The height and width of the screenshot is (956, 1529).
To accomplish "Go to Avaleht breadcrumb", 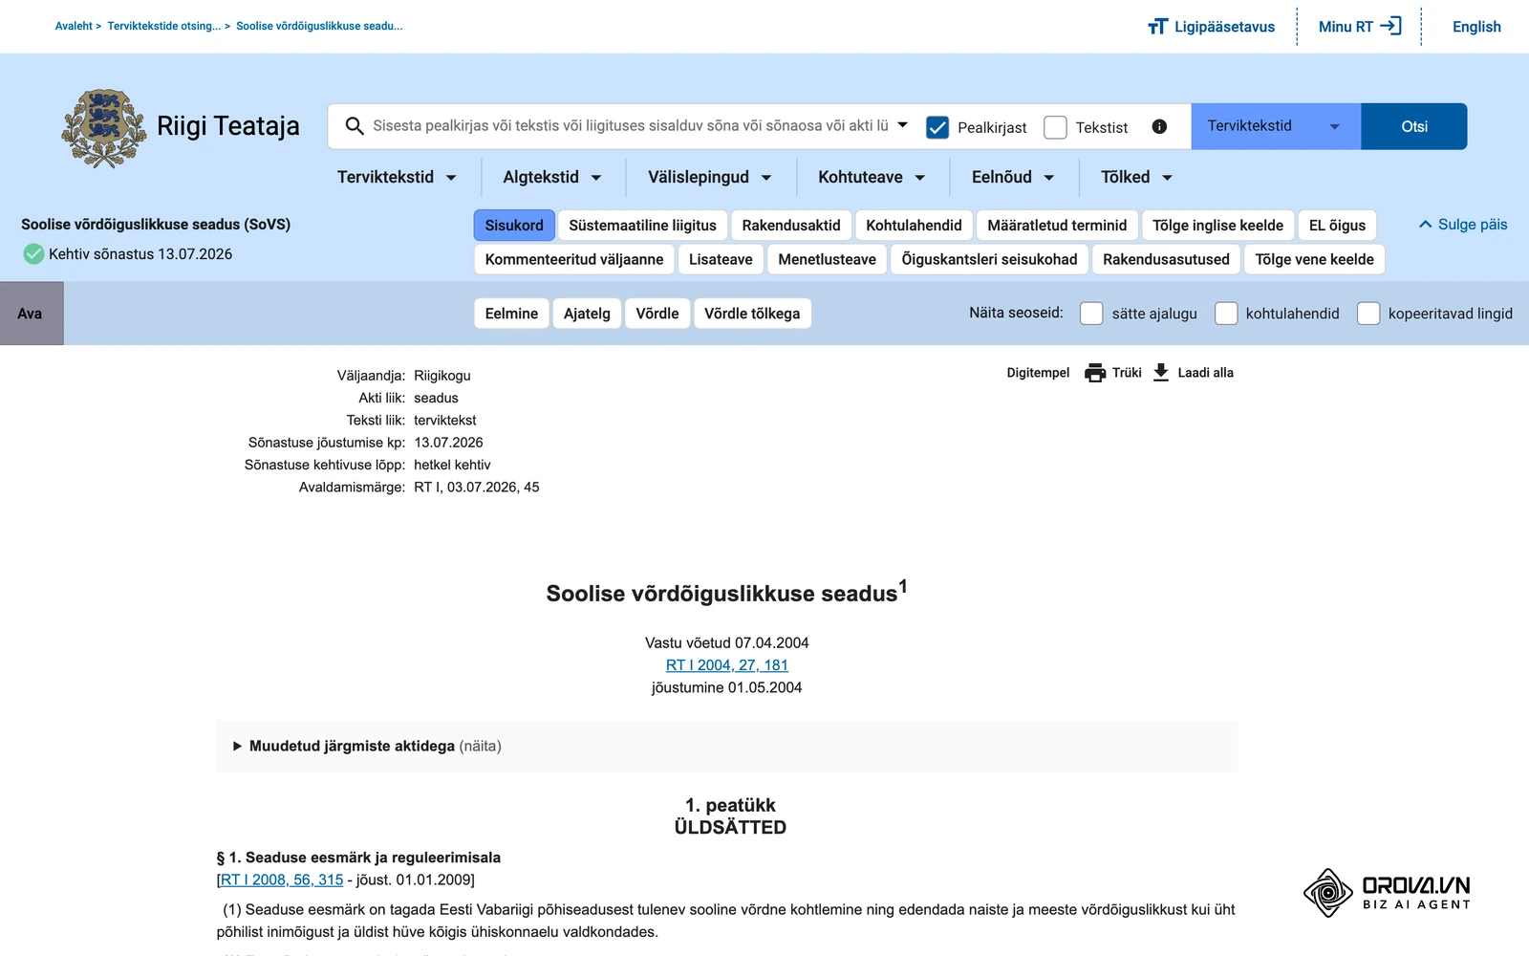I will 74,26.
